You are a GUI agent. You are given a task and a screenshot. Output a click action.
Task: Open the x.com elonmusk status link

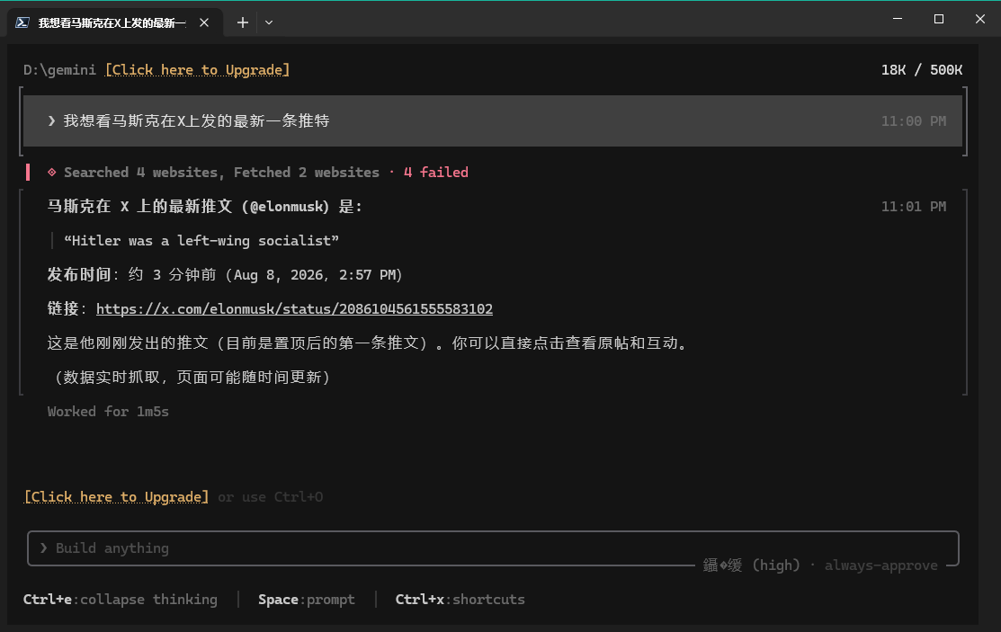click(x=294, y=309)
